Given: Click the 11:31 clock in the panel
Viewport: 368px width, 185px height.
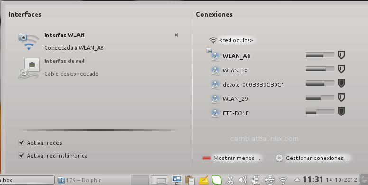Looking at the screenshot, I should pyautogui.click(x=313, y=180).
